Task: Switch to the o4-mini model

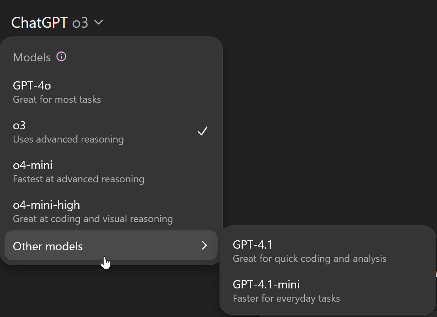Action: coord(111,172)
